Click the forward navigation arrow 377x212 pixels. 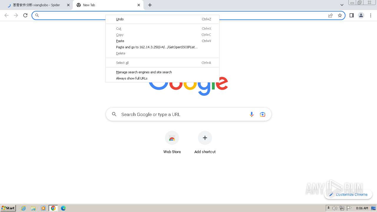16,15
